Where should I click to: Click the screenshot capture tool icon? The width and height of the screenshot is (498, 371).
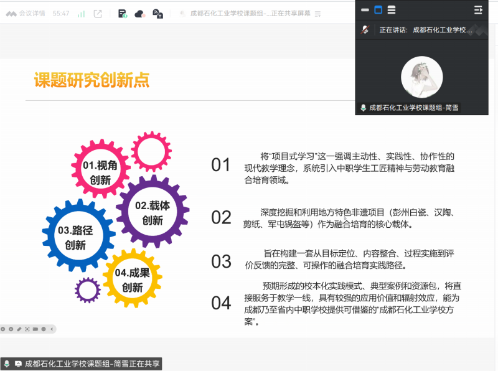[x=27, y=329]
